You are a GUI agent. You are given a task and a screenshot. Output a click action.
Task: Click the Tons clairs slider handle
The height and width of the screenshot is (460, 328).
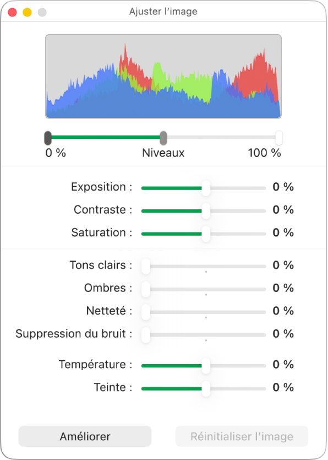(x=146, y=267)
